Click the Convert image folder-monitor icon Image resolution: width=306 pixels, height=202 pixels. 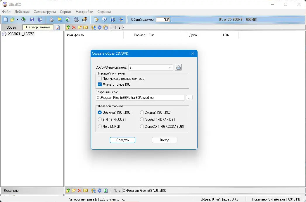(60, 20)
